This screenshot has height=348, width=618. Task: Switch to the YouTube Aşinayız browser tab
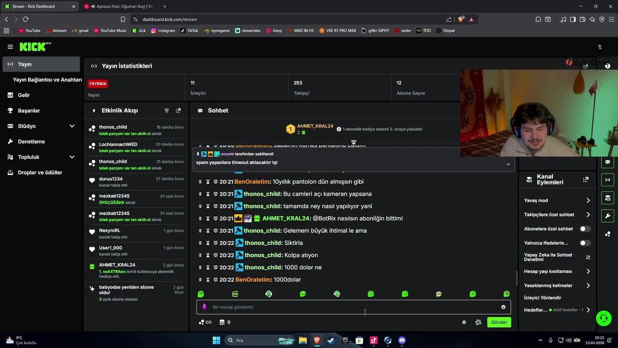(119, 6)
